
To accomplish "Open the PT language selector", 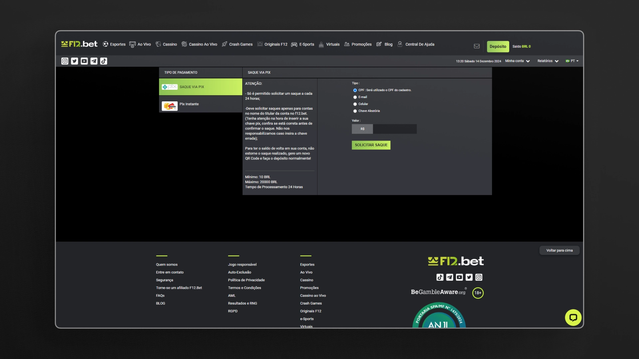I will (572, 61).
